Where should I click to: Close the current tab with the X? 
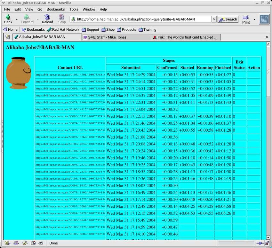pyautogui.click(x=267, y=37)
